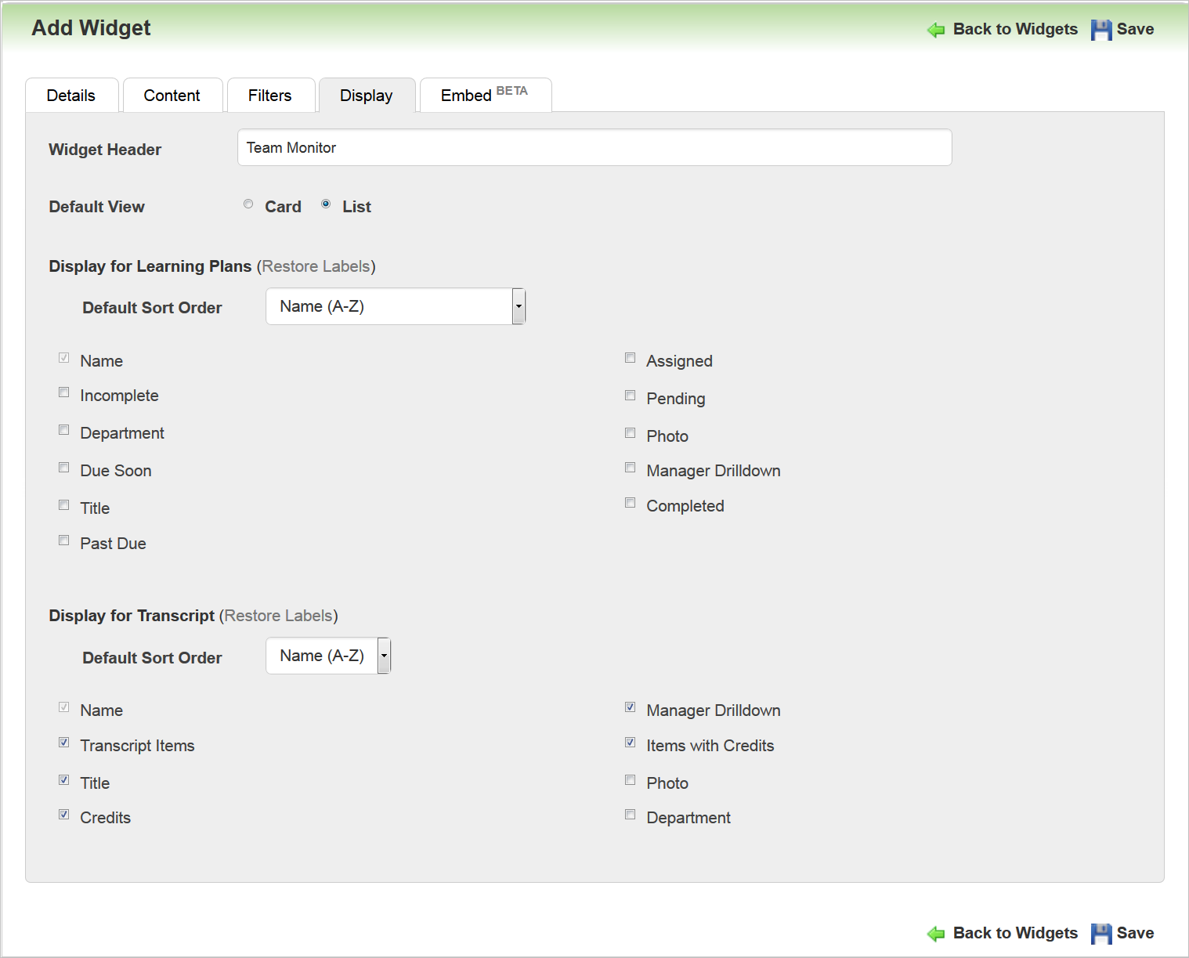Open Learning Plans Default Sort Order dropdown
This screenshot has width=1189, height=958.
[396, 306]
